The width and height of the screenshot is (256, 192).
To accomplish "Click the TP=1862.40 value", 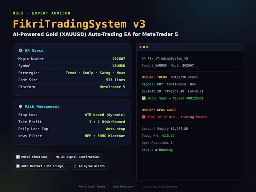I will (174, 91).
